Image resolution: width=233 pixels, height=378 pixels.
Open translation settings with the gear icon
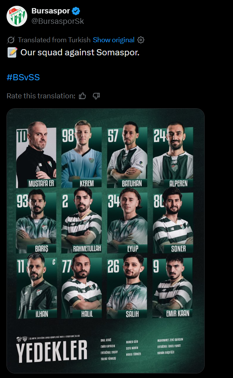click(140, 40)
